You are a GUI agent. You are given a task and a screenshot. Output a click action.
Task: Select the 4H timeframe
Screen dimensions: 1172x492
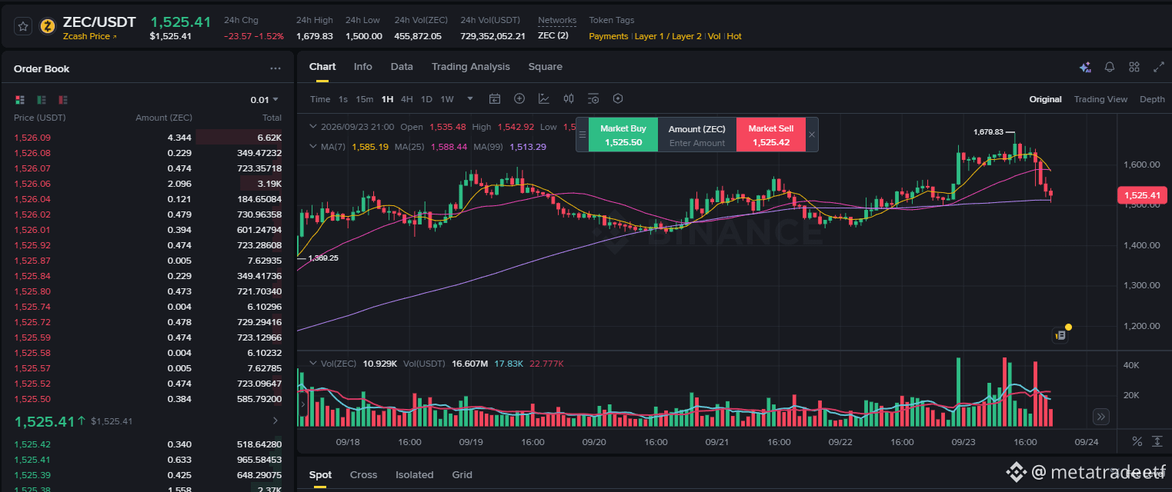[407, 99]
